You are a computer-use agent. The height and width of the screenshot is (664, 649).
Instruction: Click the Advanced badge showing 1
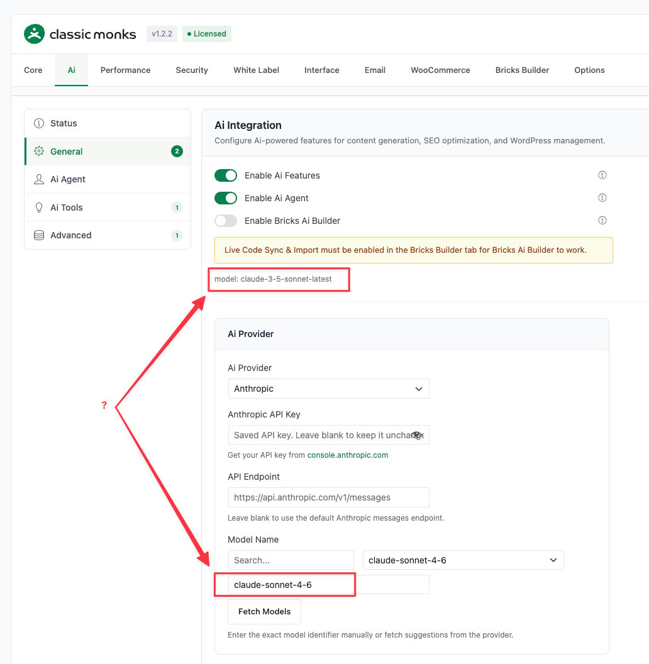pyautogui.click(x=177, y=235)
